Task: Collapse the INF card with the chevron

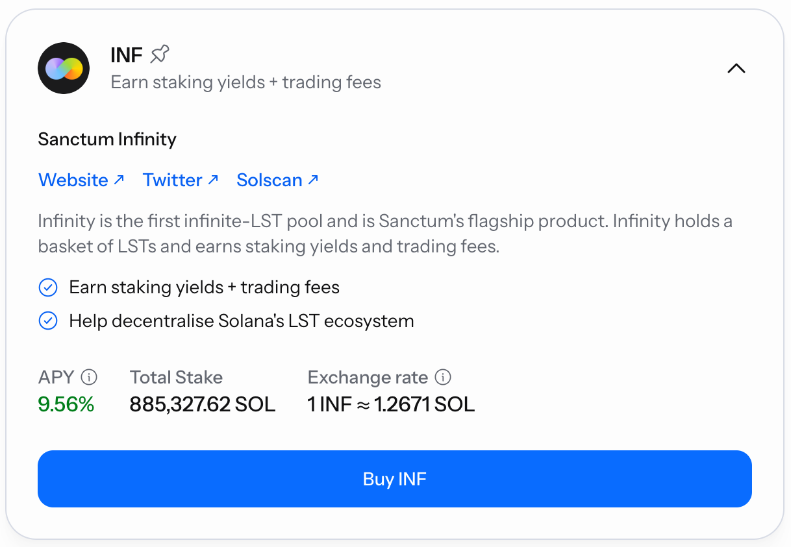Action: coord(736,69)
